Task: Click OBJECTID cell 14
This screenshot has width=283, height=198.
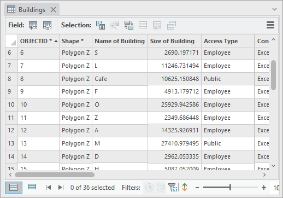Action: [x=38, y=156]
